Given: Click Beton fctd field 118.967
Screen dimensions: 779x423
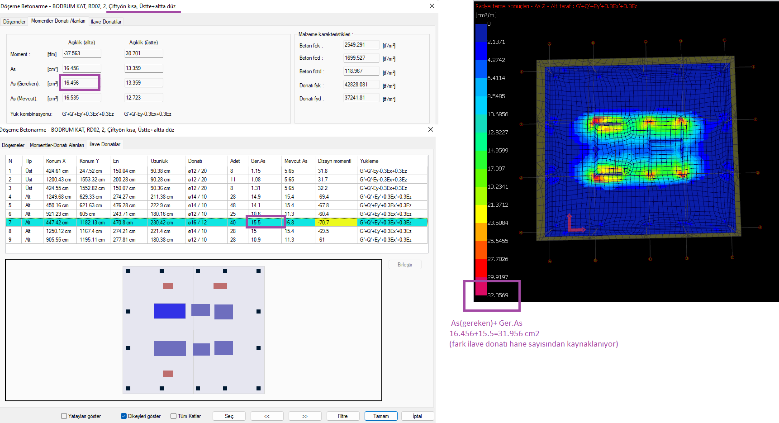Looking at the screenshot, I should pos(361,71).
